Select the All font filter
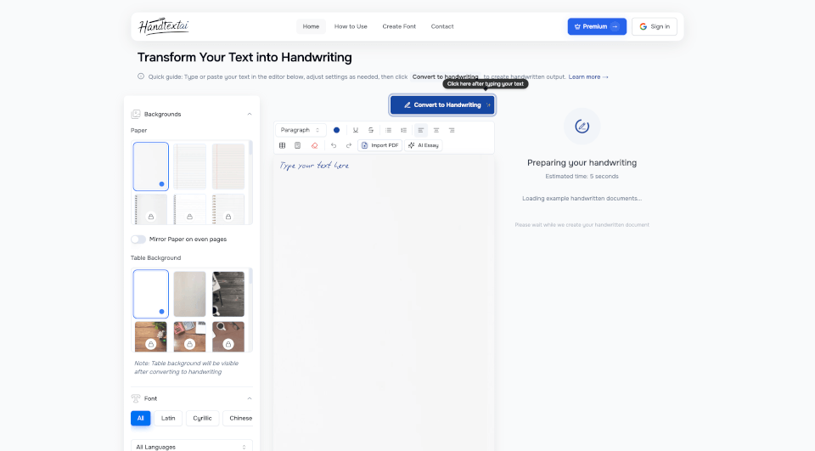Screen dimensions: 815x451 click(x=140, y=418)
